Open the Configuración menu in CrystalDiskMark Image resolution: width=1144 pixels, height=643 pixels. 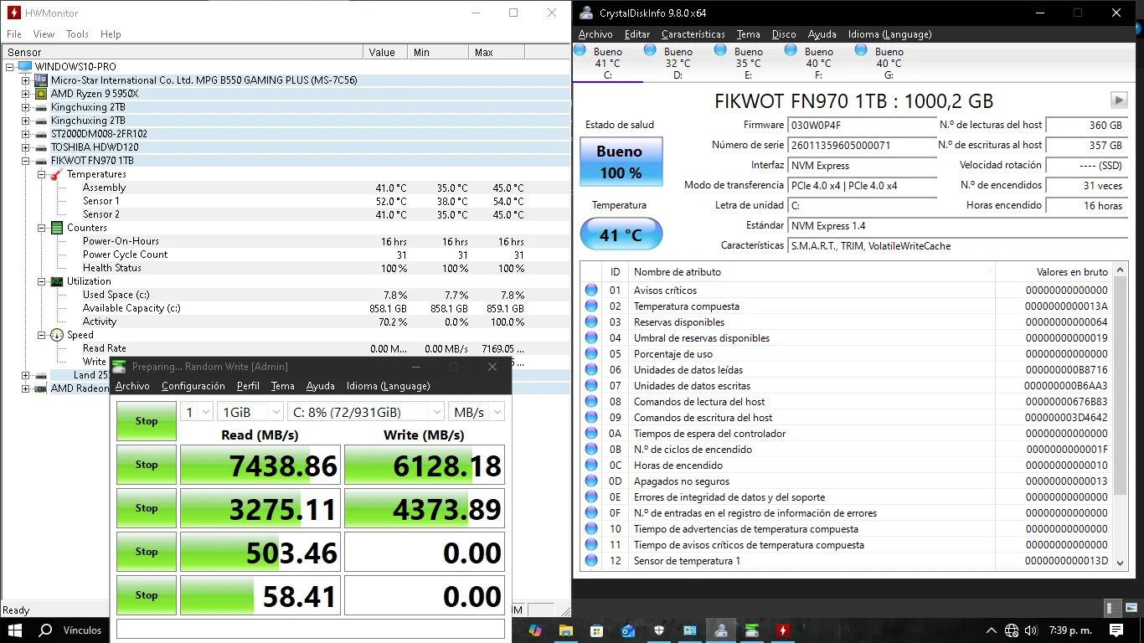193,386
